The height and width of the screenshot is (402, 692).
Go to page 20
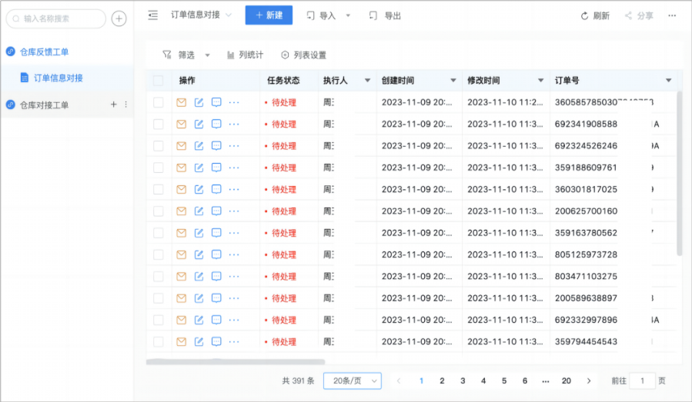(567, 380)
